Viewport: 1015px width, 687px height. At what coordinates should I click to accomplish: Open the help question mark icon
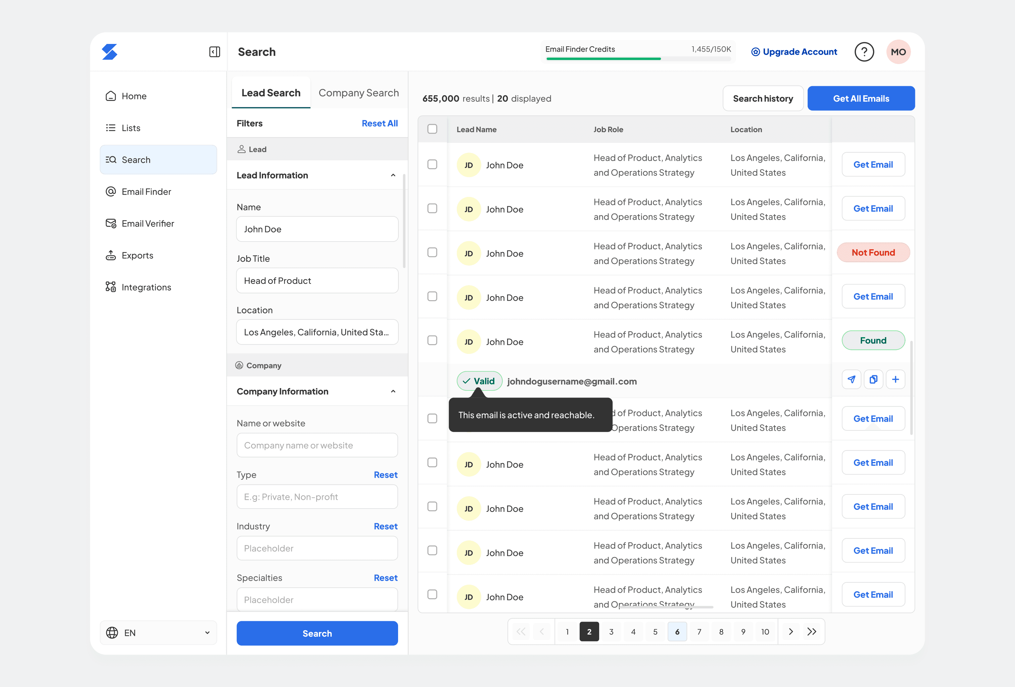coord(863,52)
